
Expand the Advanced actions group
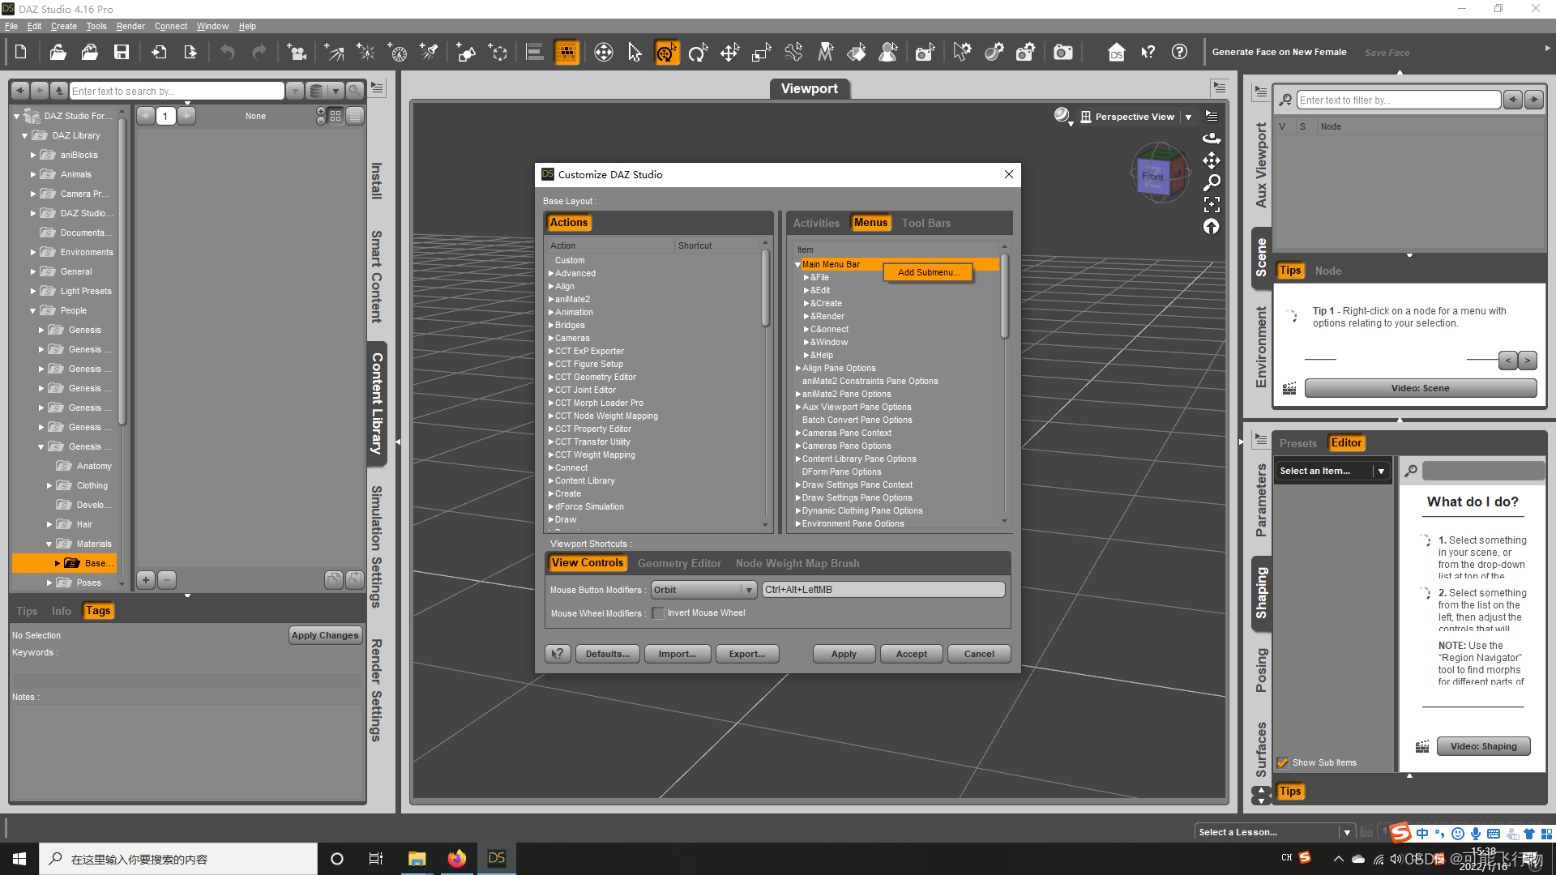coord(551,274)
